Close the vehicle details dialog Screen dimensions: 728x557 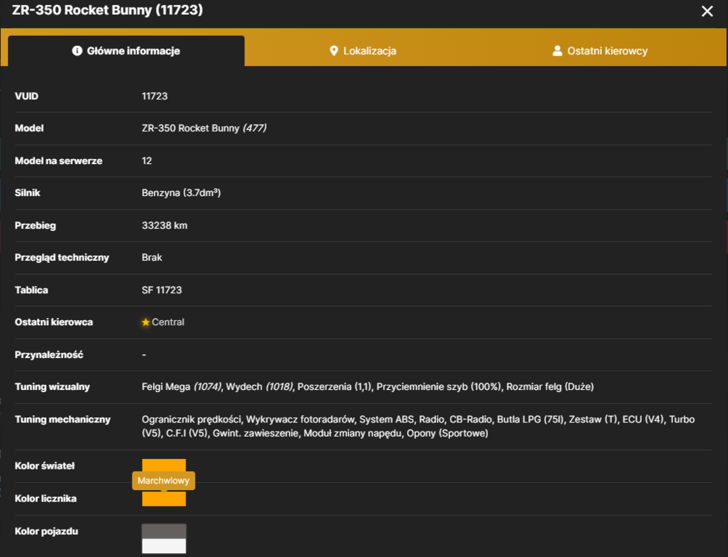706,11
